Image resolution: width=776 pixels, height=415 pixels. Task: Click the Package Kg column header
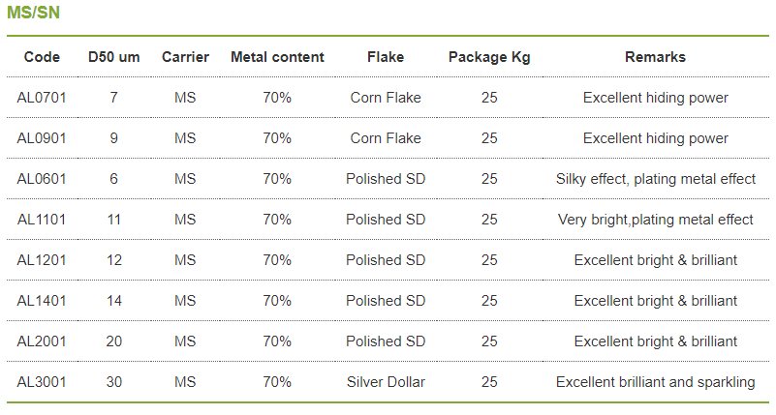[489, 57]
